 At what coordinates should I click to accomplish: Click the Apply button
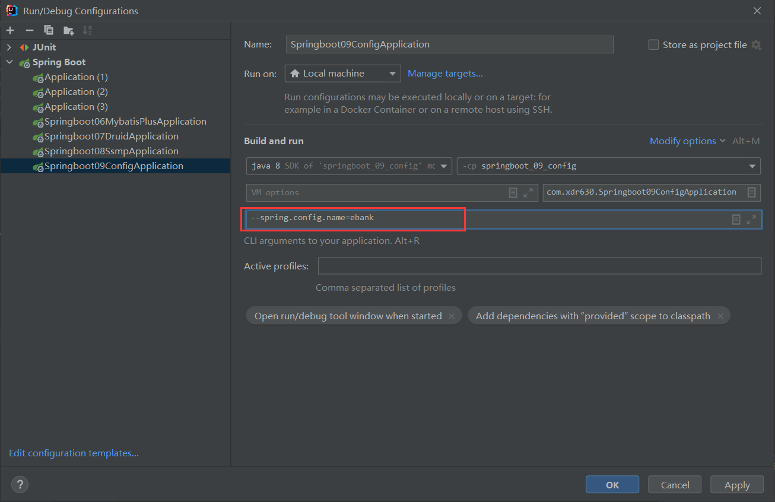tap(737, 485)
